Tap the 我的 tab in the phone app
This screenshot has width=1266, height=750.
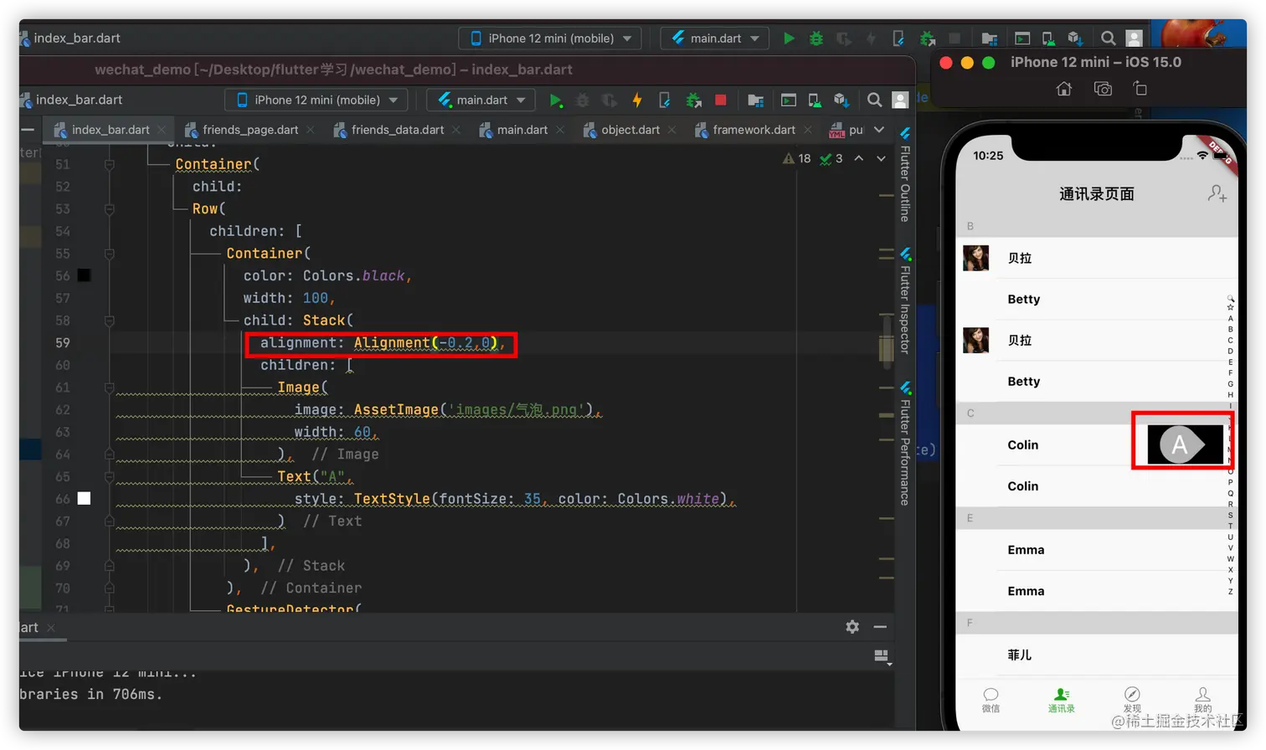pos(1202,700)
